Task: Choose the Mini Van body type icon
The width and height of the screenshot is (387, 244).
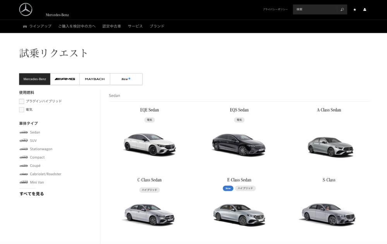Action: tap(24, 182)
